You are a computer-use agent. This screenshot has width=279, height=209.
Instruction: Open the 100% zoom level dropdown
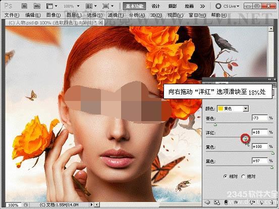coord(72,6)
